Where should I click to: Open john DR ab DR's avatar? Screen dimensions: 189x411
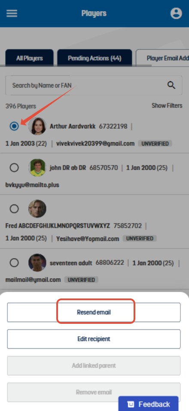coord(37,168)
